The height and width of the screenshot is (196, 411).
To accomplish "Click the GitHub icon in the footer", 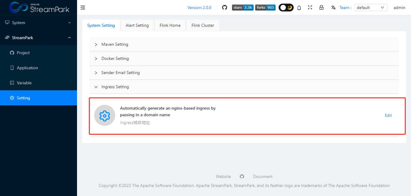I will (242, 176).
